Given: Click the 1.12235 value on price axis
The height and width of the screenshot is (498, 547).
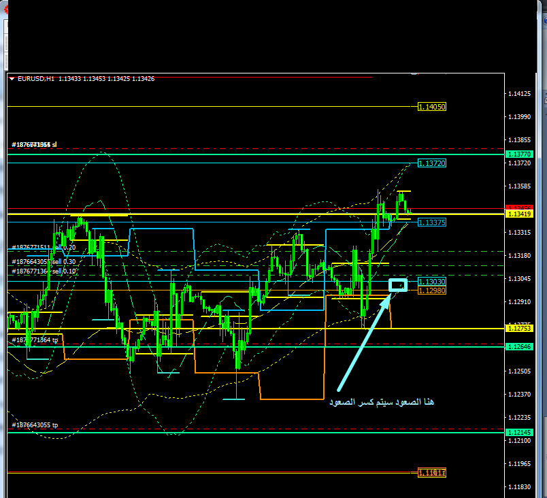Looking at the screenshot, I should [519, 418].
